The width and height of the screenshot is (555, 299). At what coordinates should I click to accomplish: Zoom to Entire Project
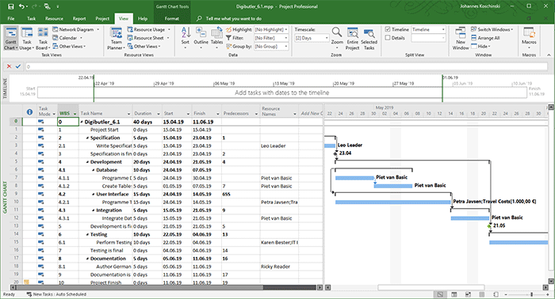pyautogui.click(x=352, y=38)
